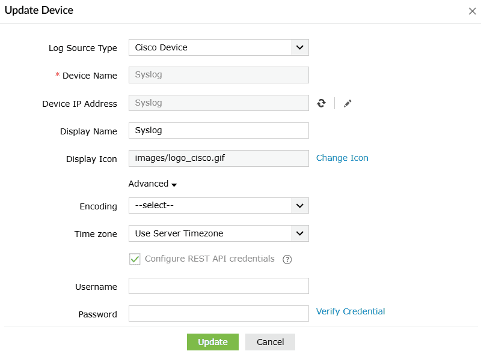Click the Update button
The width and height of the screenshot is (481, 363).
click(213, 342)
